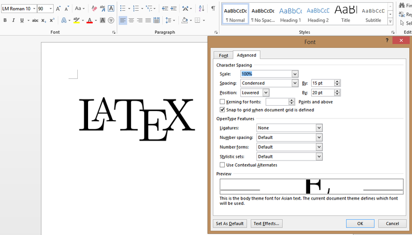Expand Stylistic sets dropdown
Viewport: 412px width, 235px height.
click(x=319, y=157)
